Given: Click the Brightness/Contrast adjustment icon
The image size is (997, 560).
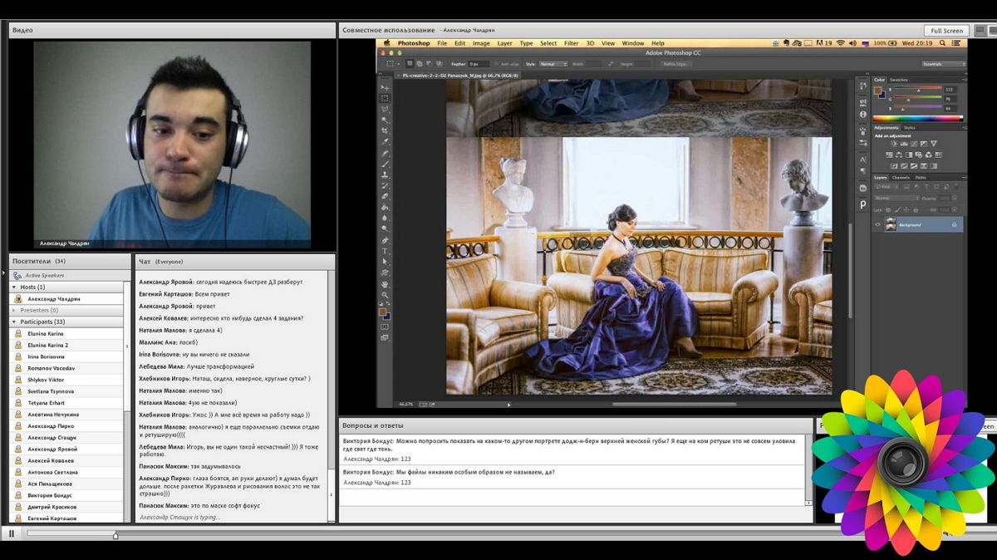Looking at the screenshot, I should pyautogui.click(x=894, y=144).
